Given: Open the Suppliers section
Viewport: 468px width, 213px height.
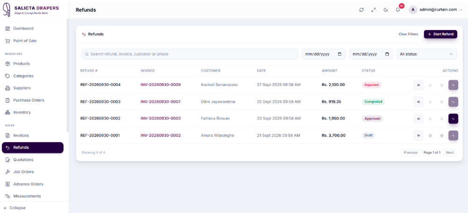Looking at the screenshot, I should pos(33,88).
